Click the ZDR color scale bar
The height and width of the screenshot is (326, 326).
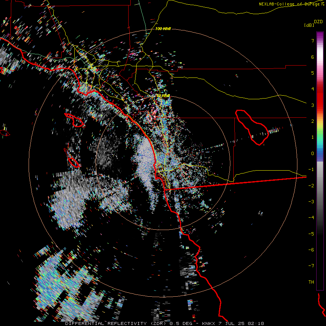coord(320,161)
